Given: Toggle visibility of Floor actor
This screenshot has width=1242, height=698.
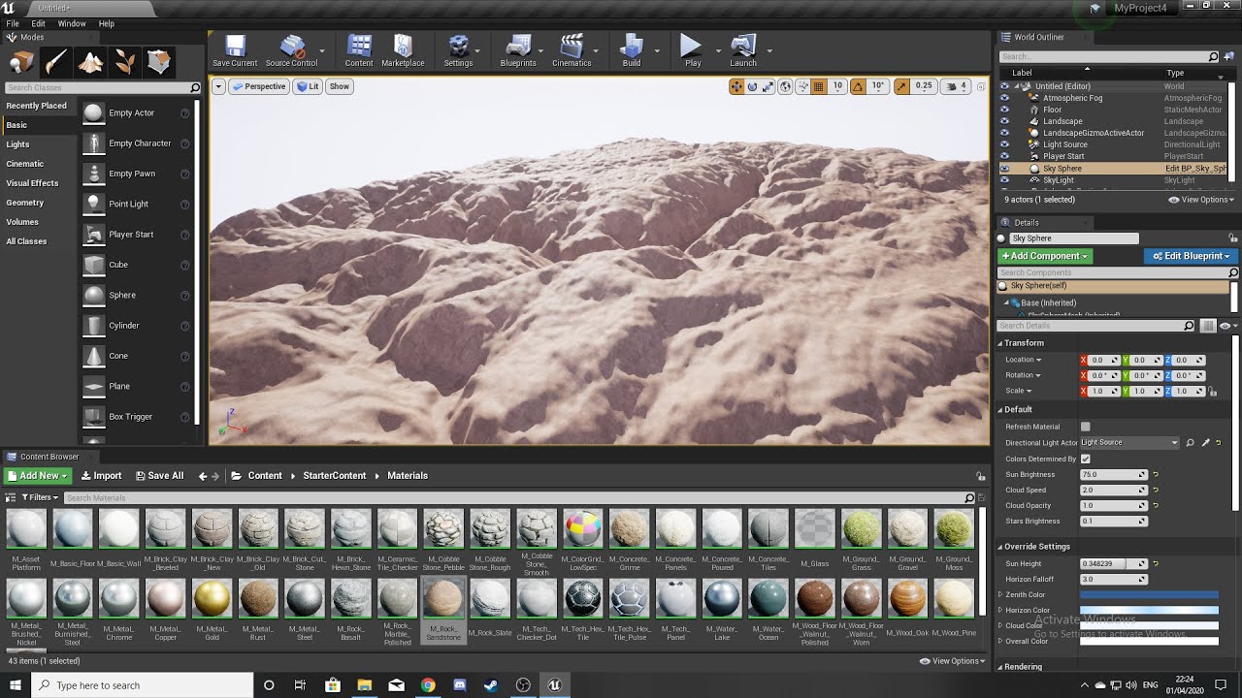Looking at the screenshot, I should tap(1004, 110).
